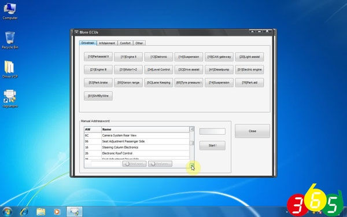Screen dimensions: 347x217
Task: Open the [5C]Lane Keeping ECU
Action: [158, 83]
